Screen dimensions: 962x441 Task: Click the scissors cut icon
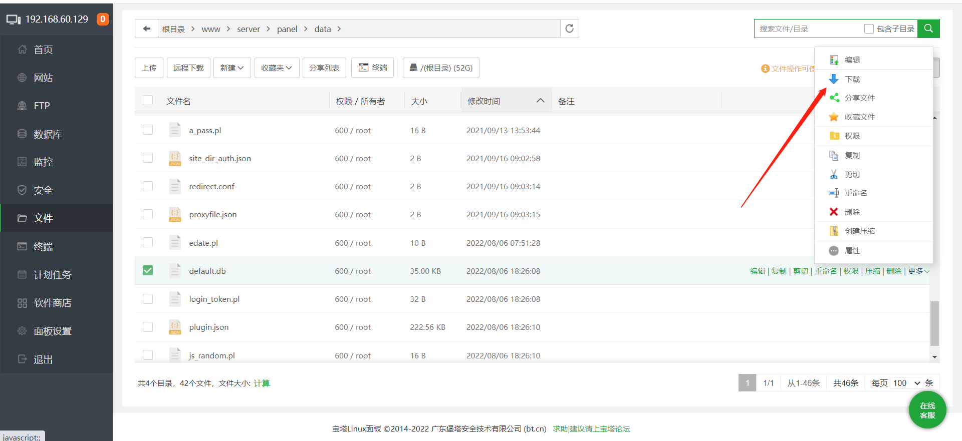[834, 174]
